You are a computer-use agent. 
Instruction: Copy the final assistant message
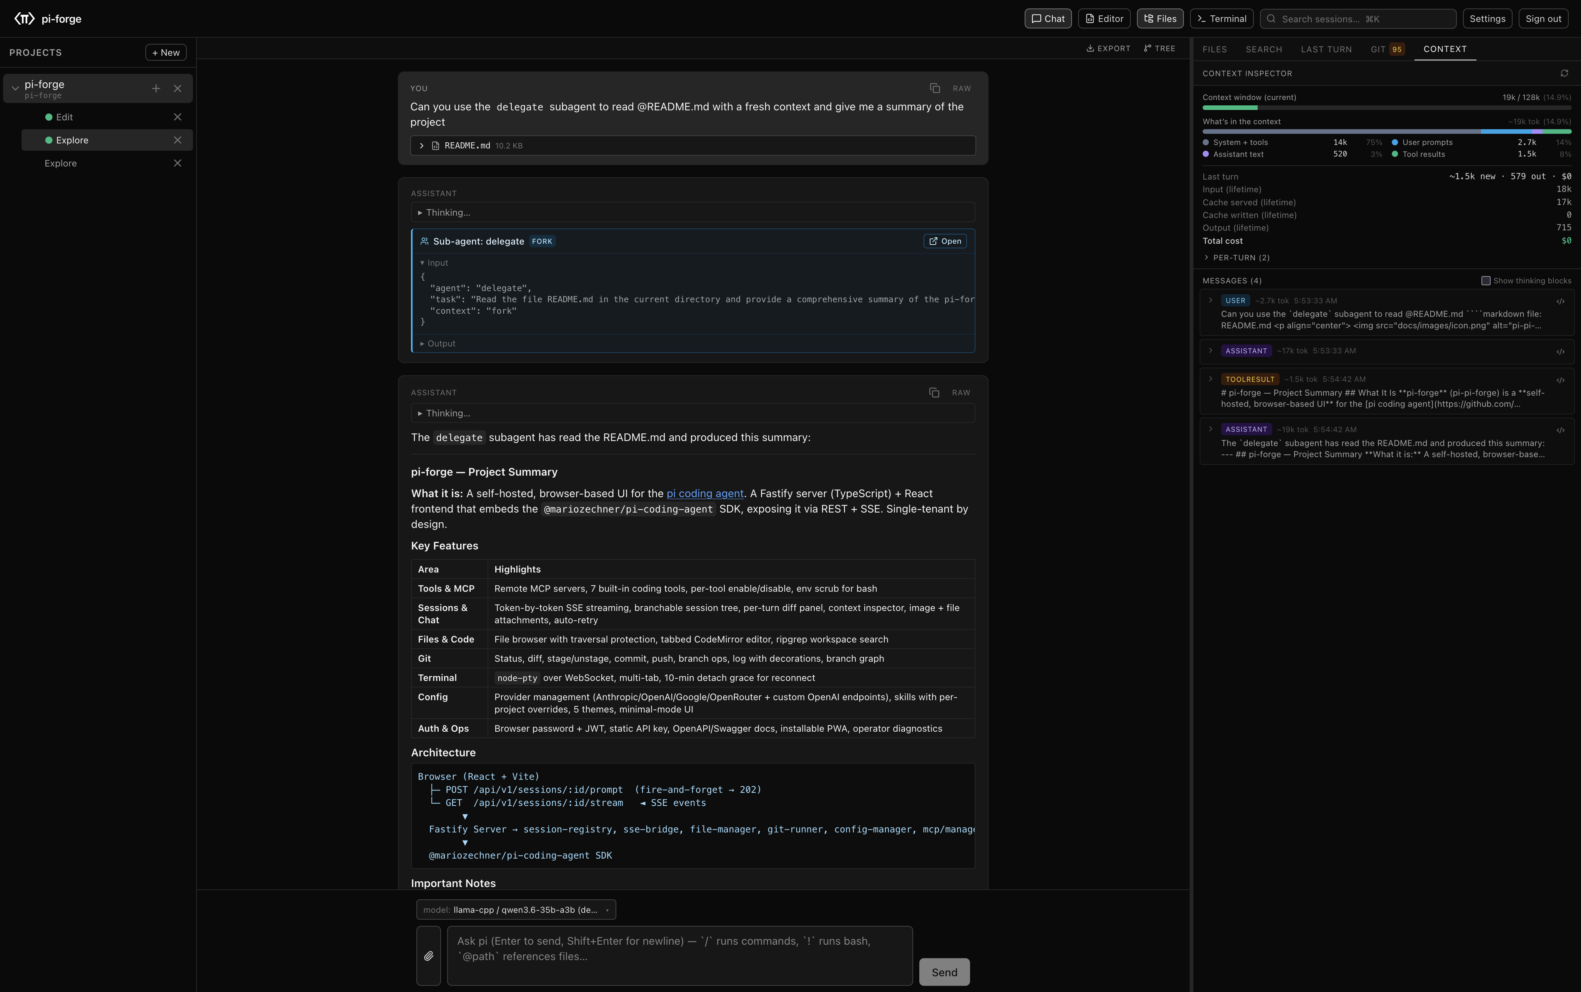pos(934,392)
